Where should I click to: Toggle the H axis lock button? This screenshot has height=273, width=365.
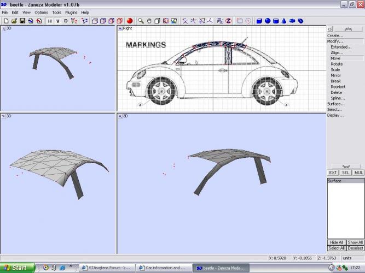point(50,21)
